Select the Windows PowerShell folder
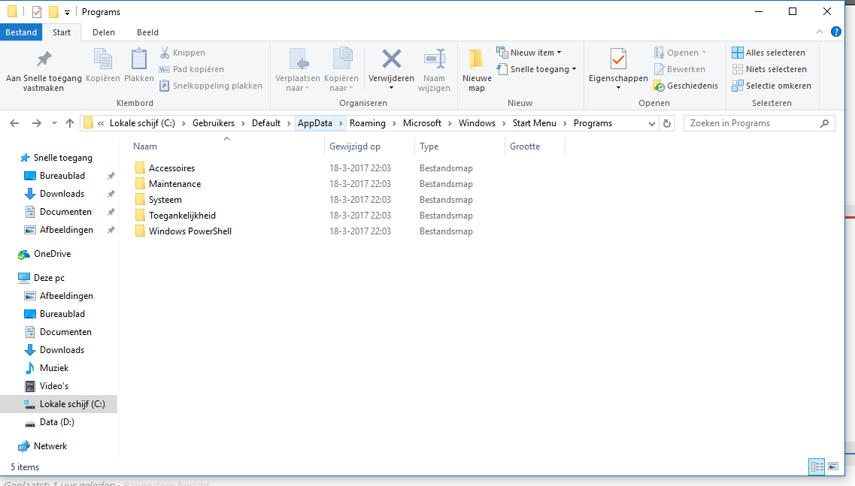Image resolution: width=855 pixels, height=486 pixels. pos(189,231)
